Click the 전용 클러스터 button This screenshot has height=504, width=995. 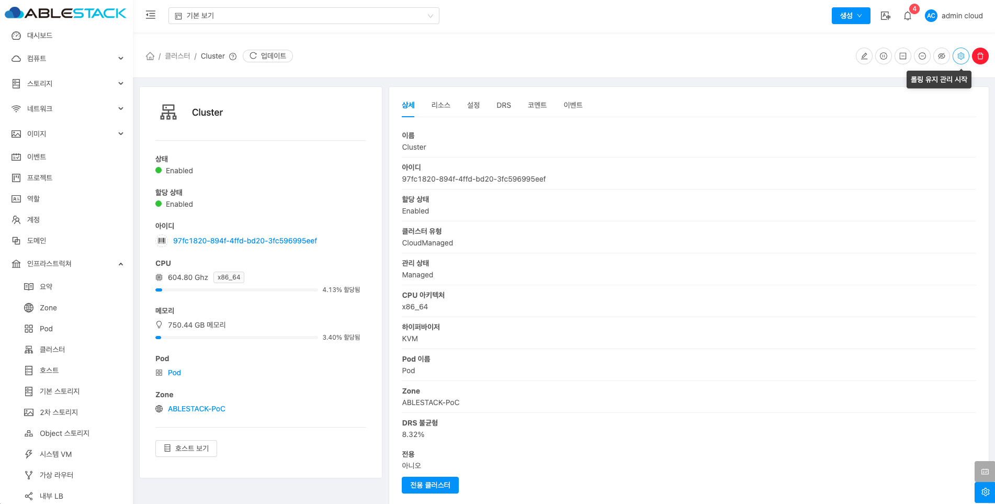click(x=430, y=485)
